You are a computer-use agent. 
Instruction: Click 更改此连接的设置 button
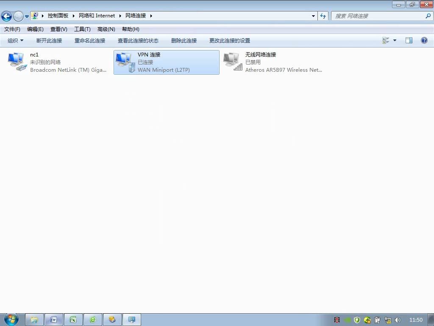click(230, 41)
